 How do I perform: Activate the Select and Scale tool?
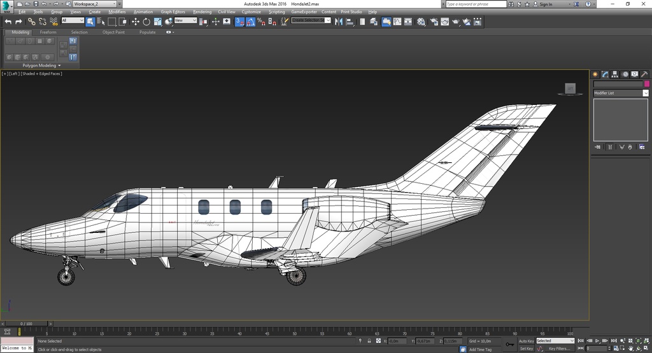(158, 22)
